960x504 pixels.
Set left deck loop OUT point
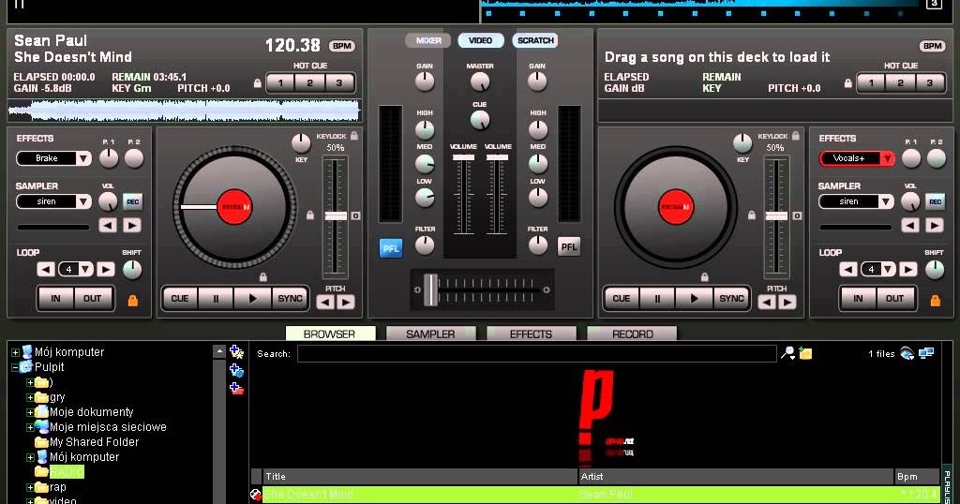click(93, 299)
